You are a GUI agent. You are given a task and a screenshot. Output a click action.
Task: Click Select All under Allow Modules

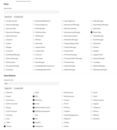[x=8, y=88]
